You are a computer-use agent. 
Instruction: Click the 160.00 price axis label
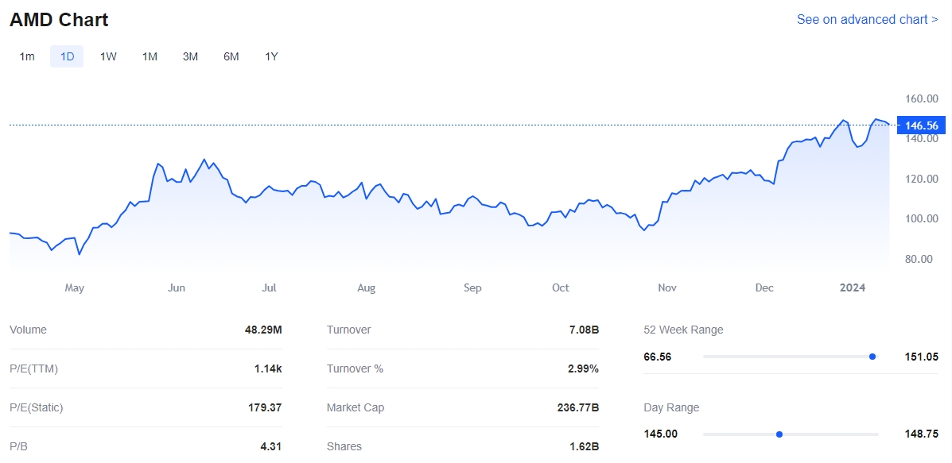click(922, 98)
